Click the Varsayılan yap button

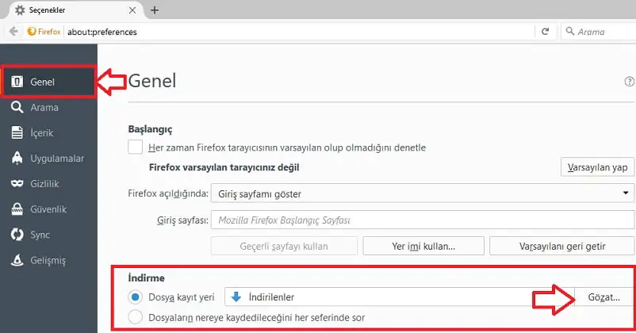(597, 167)
